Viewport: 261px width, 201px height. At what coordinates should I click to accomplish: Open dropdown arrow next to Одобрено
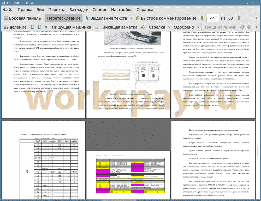click(198, 27)
